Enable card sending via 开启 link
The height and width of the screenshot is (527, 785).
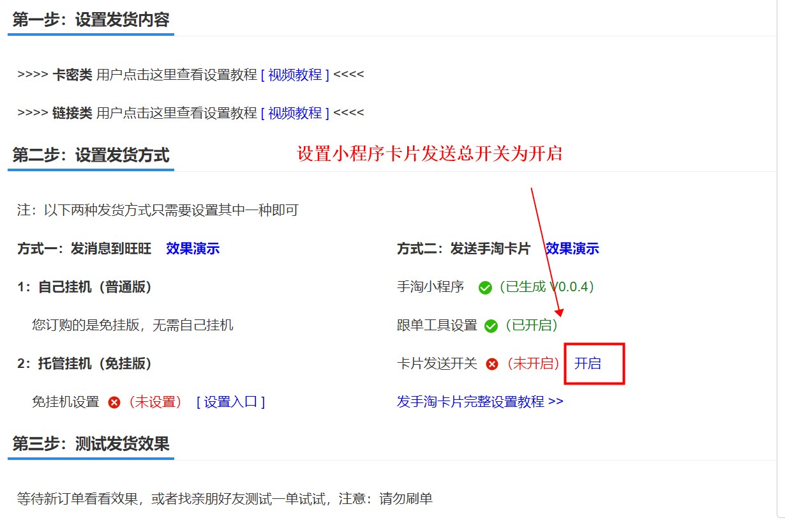tap(587, 363)
